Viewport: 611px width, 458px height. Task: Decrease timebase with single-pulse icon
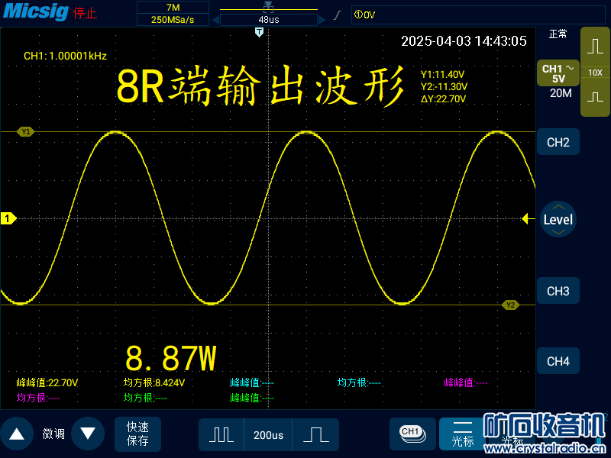[x=315, y=434]
